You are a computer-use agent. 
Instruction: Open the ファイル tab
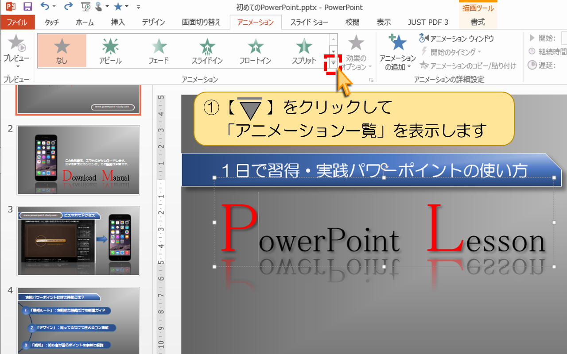click(x=17, y=22)
